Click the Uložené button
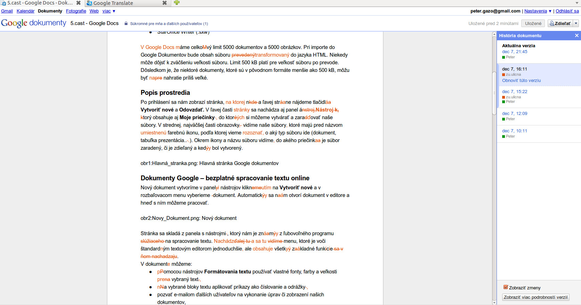Viewport: 581px width, 305px height. coord(533,23)
